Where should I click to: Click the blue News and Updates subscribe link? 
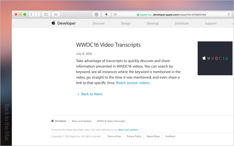coord(128,130)
